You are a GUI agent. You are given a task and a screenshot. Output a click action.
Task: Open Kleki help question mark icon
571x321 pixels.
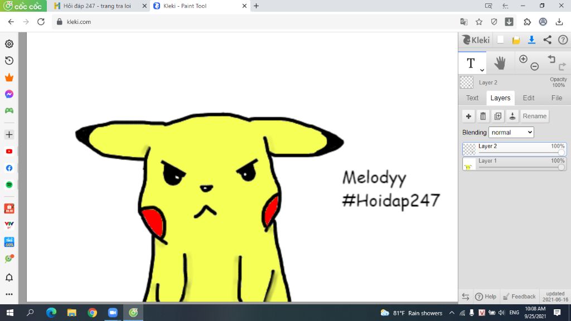click(563, 40)
